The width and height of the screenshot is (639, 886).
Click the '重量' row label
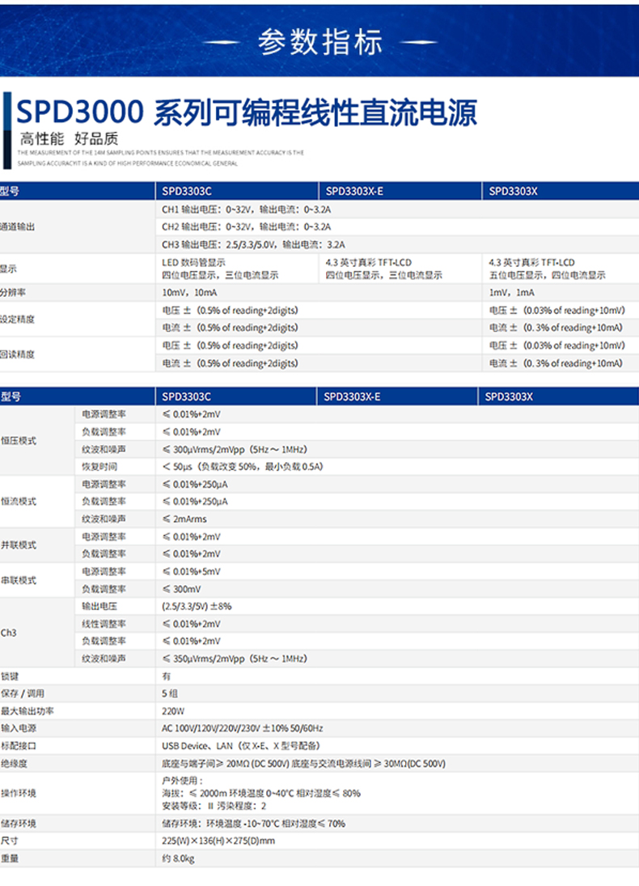pyautogui.click(x=9, y=858)
